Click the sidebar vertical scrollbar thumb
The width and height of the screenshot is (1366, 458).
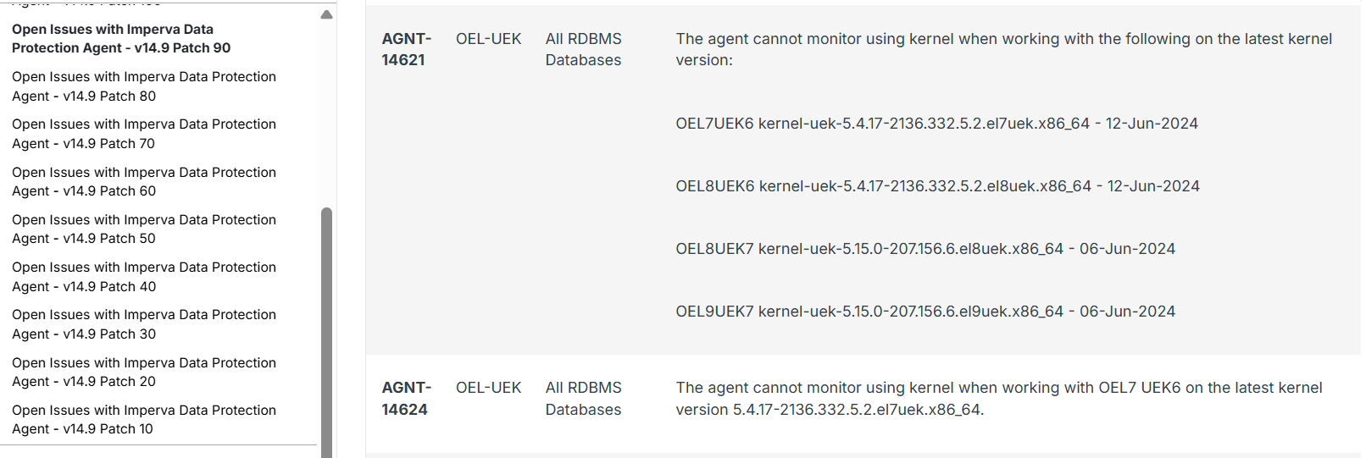point(326,332)
